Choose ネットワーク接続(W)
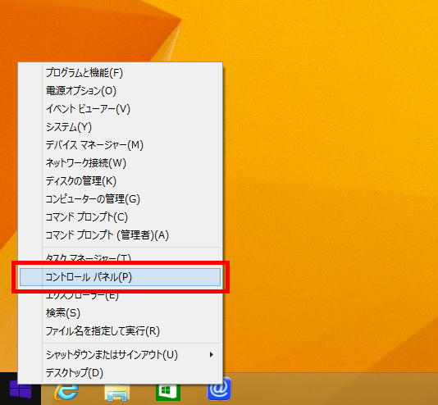The width and height of the screenshot is (438, 405). point(120,162)
